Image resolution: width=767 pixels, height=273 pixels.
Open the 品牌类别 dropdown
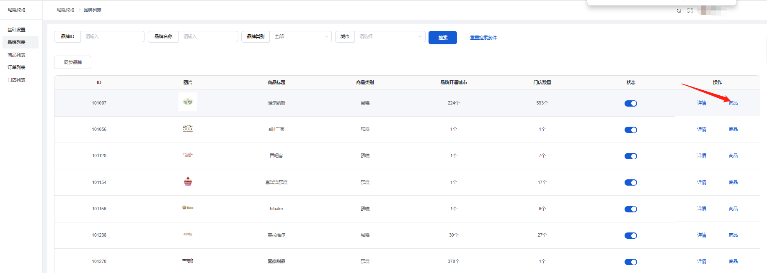tap(300, 37)
